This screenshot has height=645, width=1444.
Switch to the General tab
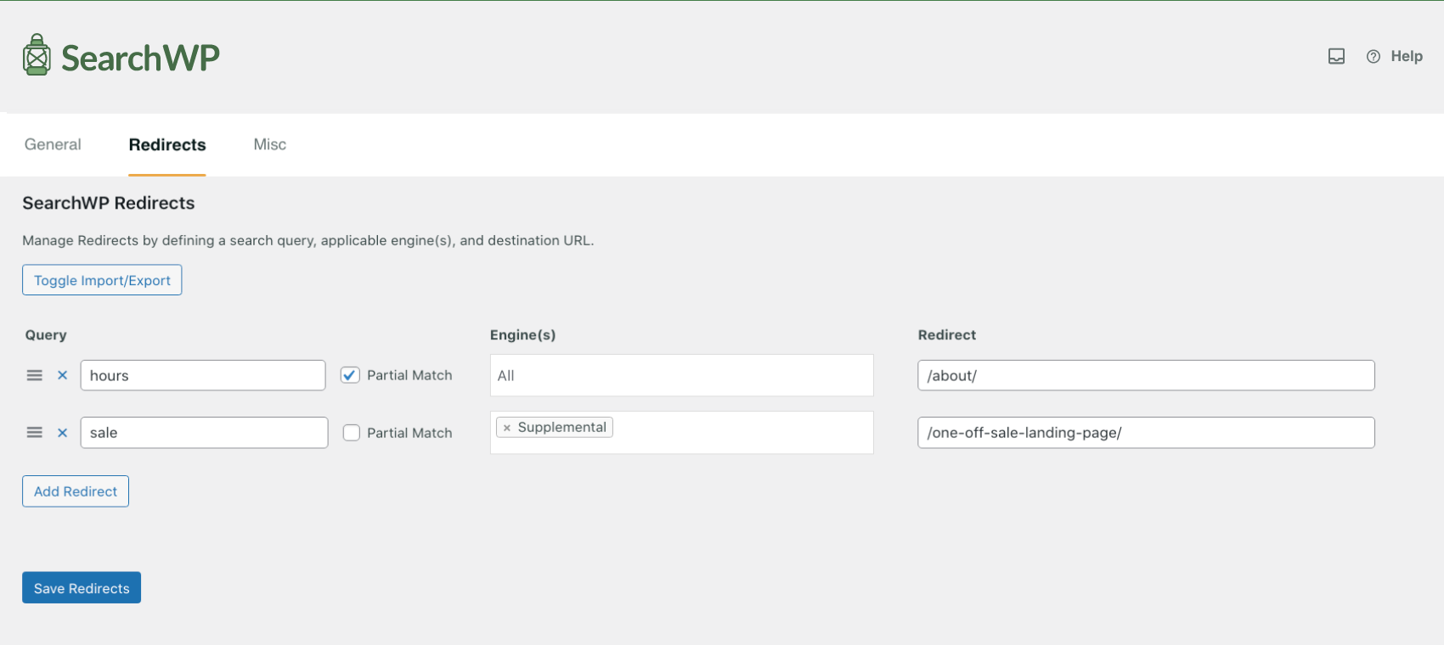tap(53, 144)
